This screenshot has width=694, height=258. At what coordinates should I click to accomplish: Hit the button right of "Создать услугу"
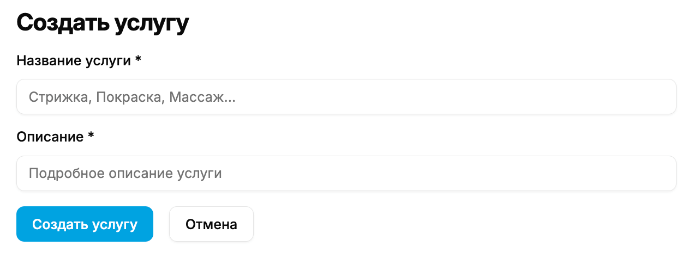211,224
